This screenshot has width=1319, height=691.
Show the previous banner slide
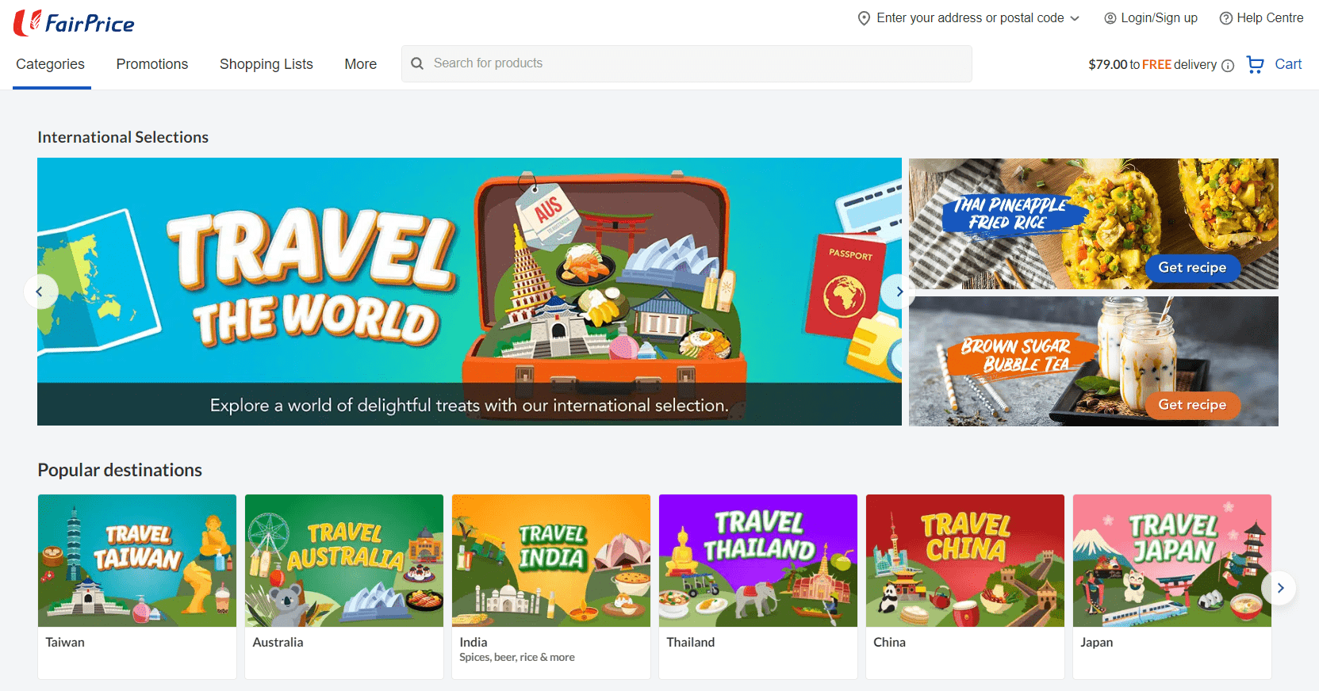tap(40, 292)
